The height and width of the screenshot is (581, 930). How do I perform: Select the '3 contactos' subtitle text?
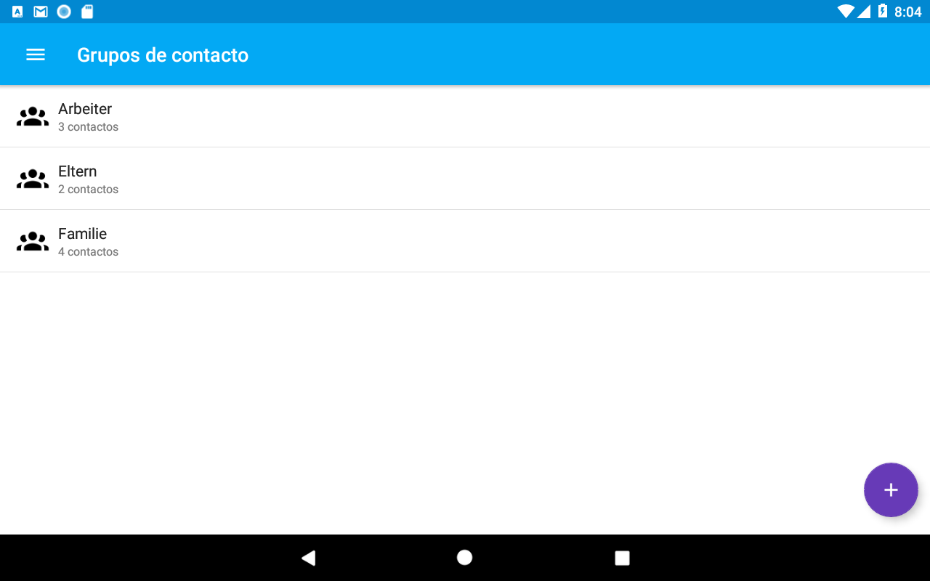[88, 127]
